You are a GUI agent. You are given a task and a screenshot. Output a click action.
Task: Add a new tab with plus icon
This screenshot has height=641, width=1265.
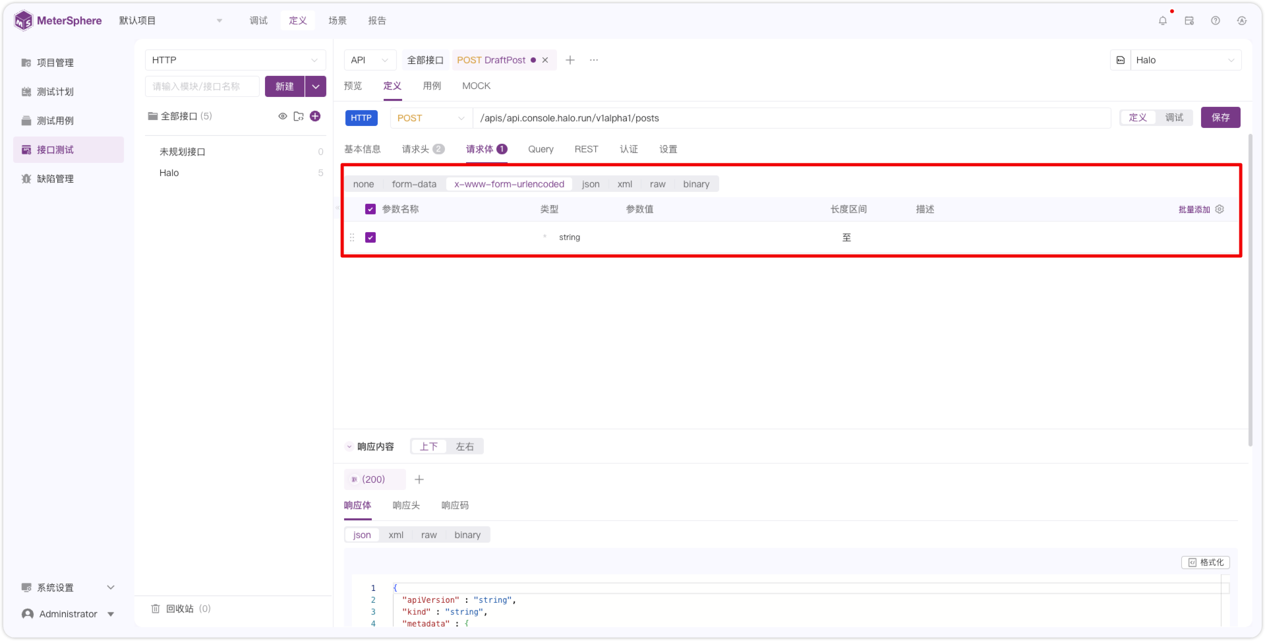pyautogui.click(x=570, y=60)
